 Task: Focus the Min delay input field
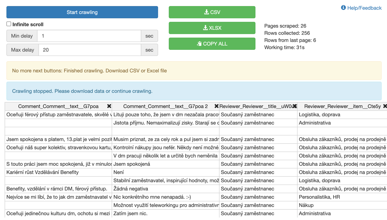pos(89,36)
